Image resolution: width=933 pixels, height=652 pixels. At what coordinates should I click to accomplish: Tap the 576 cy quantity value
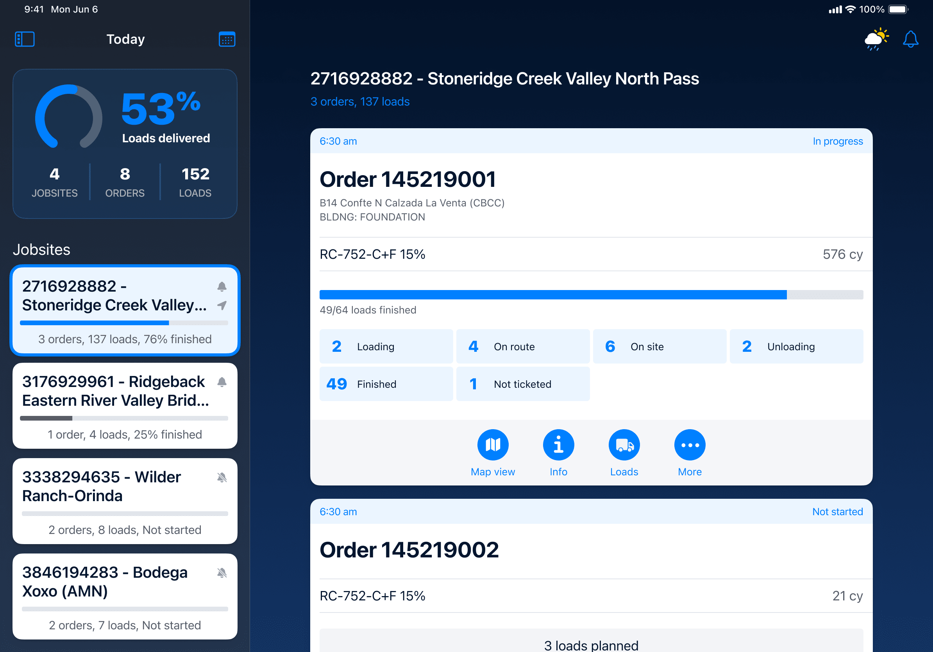click(843, 254)
